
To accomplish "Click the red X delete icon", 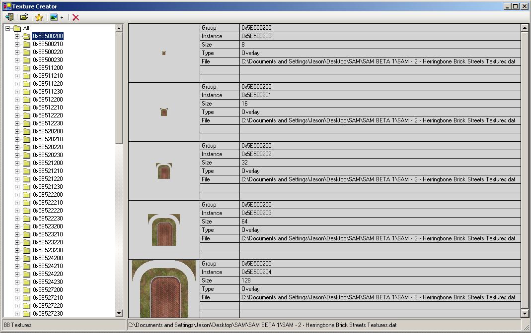I will click(x=76, y=17).
